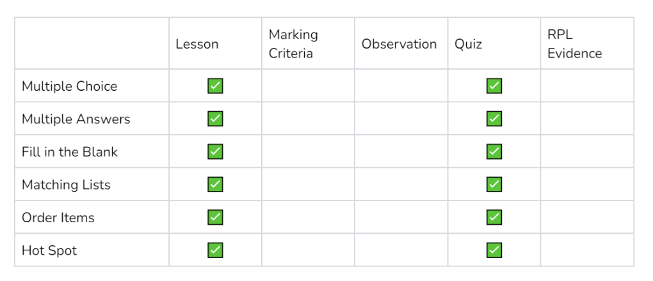Screen dimensions: 653x281
Task: Click the Hot Spot row label
Action: pos(49,250)
